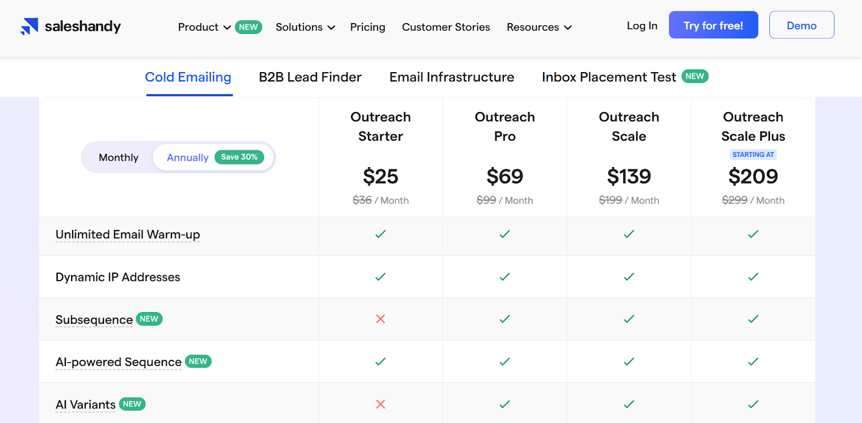Open the Email Infrastructure tab
The image size is (862, 423).
pyautogui.click(x=451, y=77)
